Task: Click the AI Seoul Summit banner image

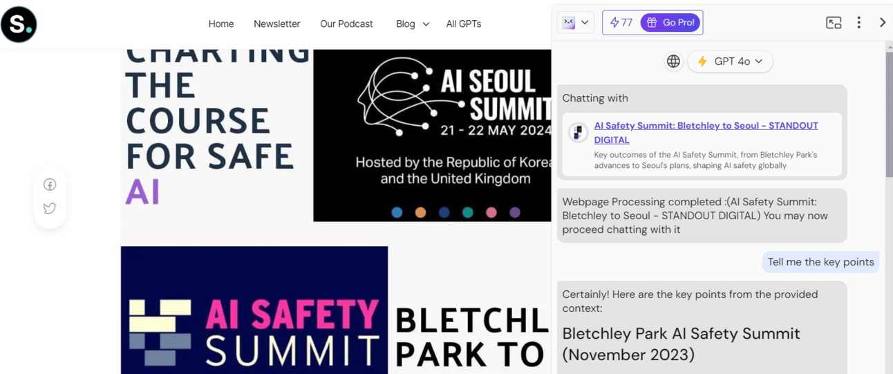Action: point(432,135)
